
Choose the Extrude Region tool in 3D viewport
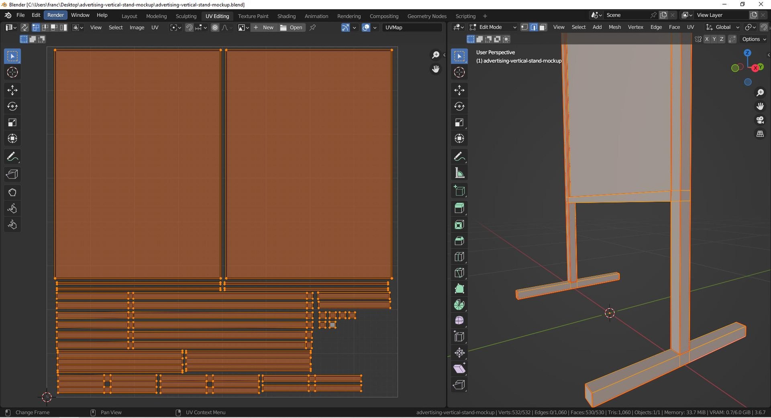(x=459, y=208)
